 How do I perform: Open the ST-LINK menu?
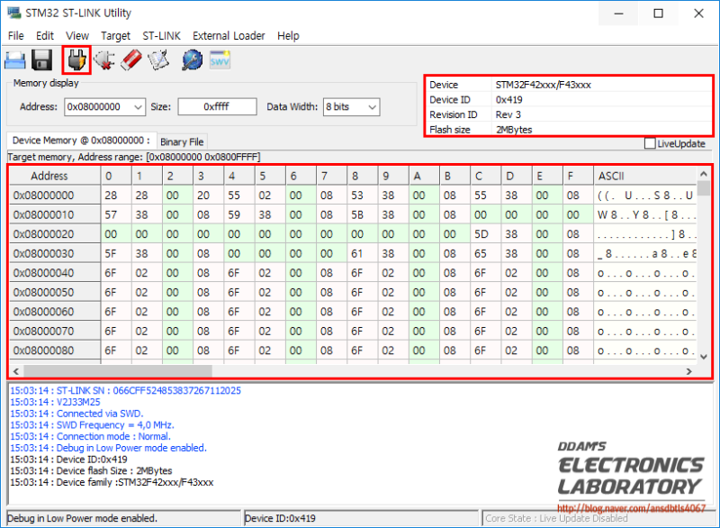[161, 36]
